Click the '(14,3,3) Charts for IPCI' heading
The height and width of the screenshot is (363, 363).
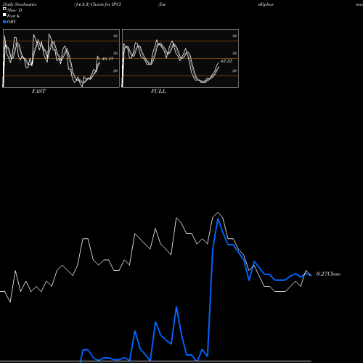[x=97, y=4]
